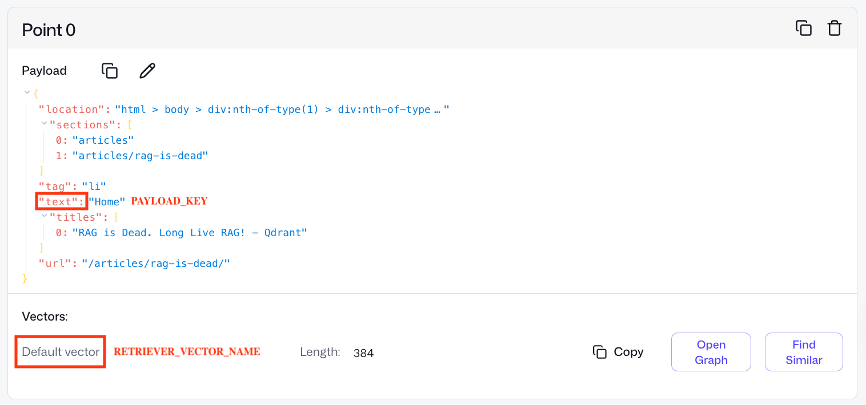Open the graph for the default vector
The image size is (866, 405).
[x=711, y=351]
